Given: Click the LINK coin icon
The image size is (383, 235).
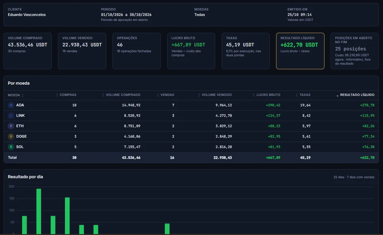Looking at the screenshot, I should [11, 116].
